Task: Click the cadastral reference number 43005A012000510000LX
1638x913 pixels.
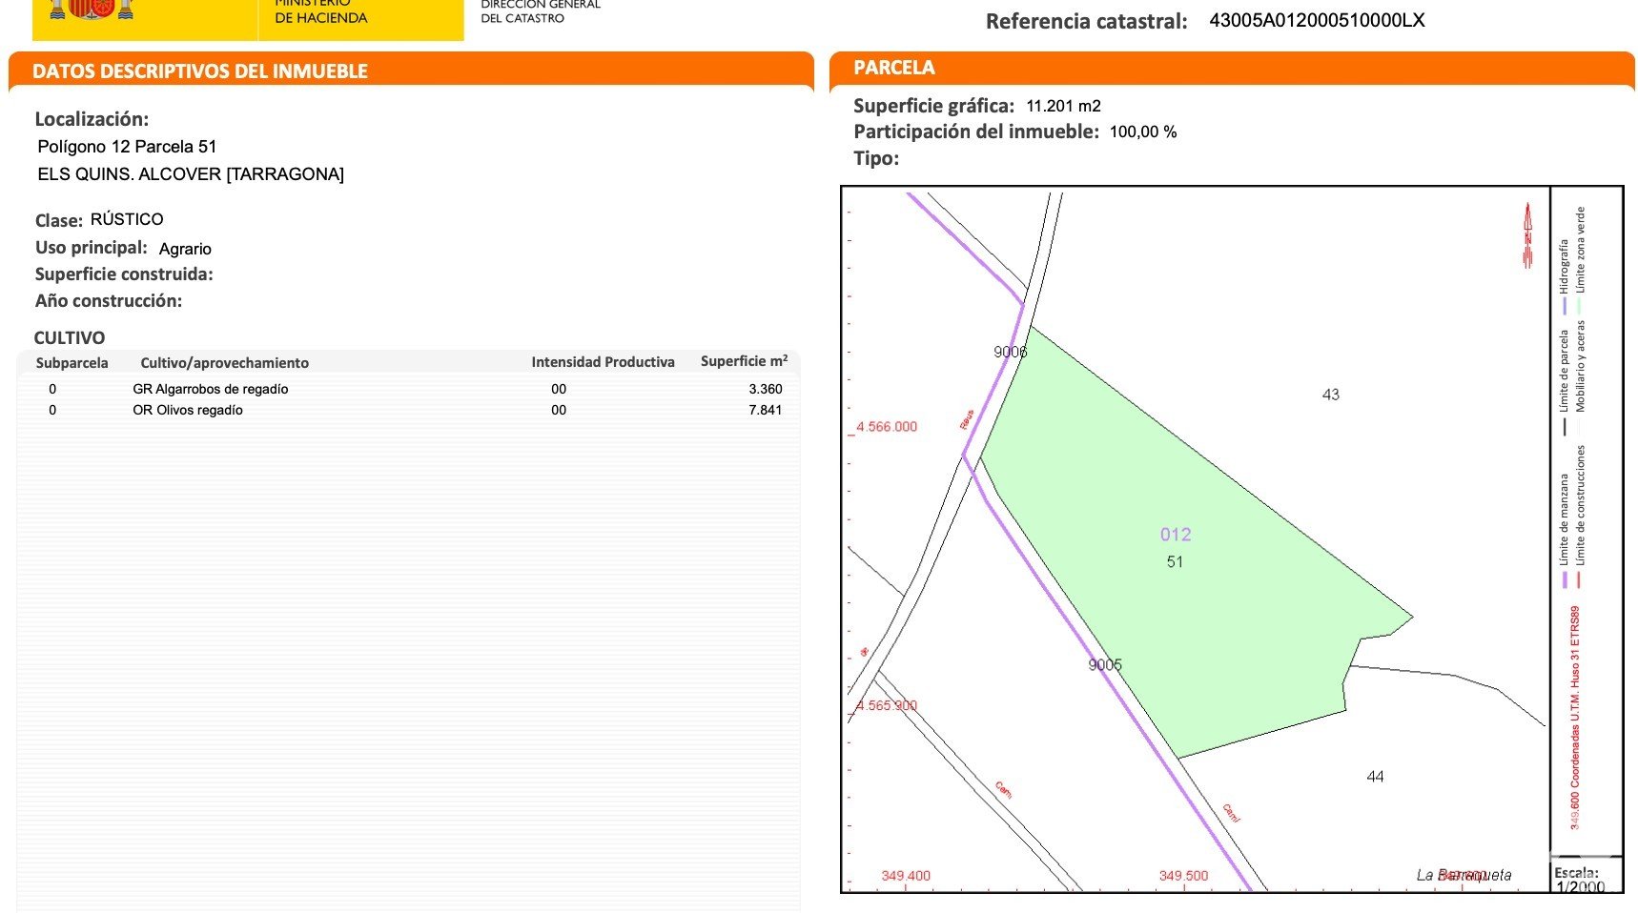Action: [1316, 20]
